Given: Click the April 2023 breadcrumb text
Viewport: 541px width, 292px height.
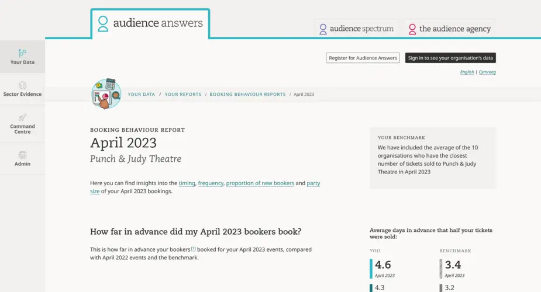Looking at the screenshot, I should coord(304,95).
